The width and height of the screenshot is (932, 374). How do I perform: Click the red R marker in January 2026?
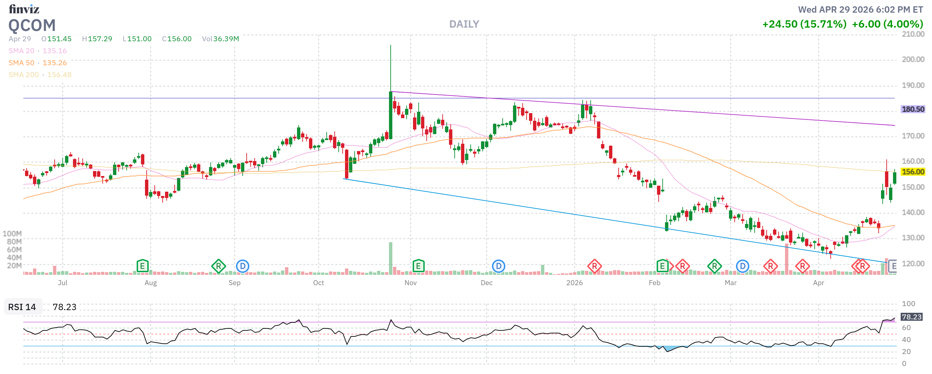click(x=594, y=267)
